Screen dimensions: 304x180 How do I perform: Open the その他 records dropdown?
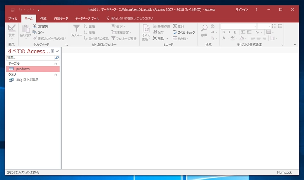pos(180,39)
